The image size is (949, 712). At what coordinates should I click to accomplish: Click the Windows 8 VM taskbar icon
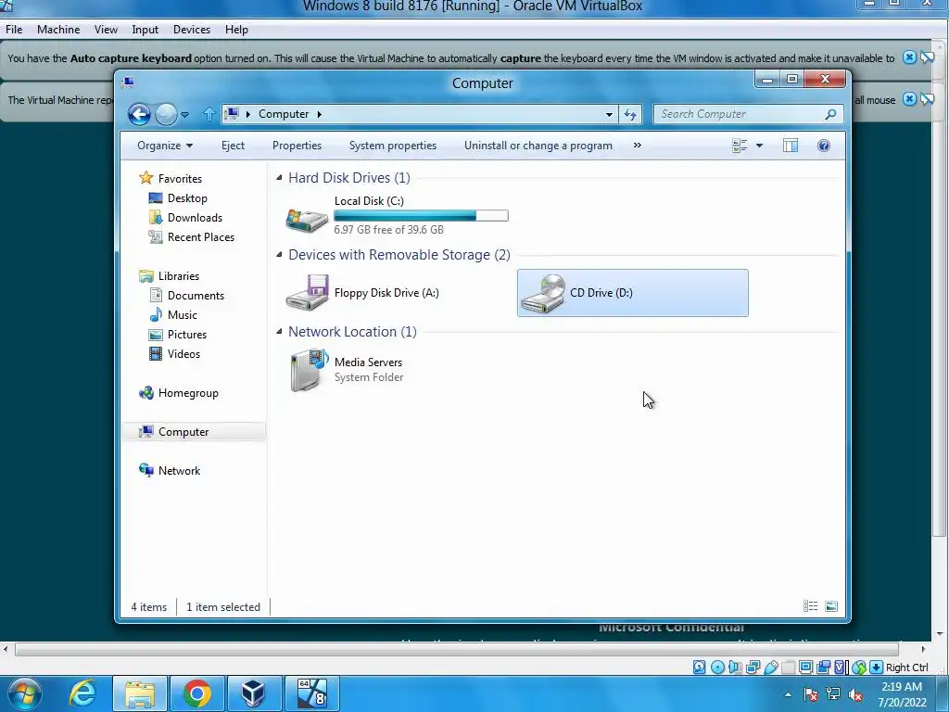pyautogui.click(x=311, y=693)
